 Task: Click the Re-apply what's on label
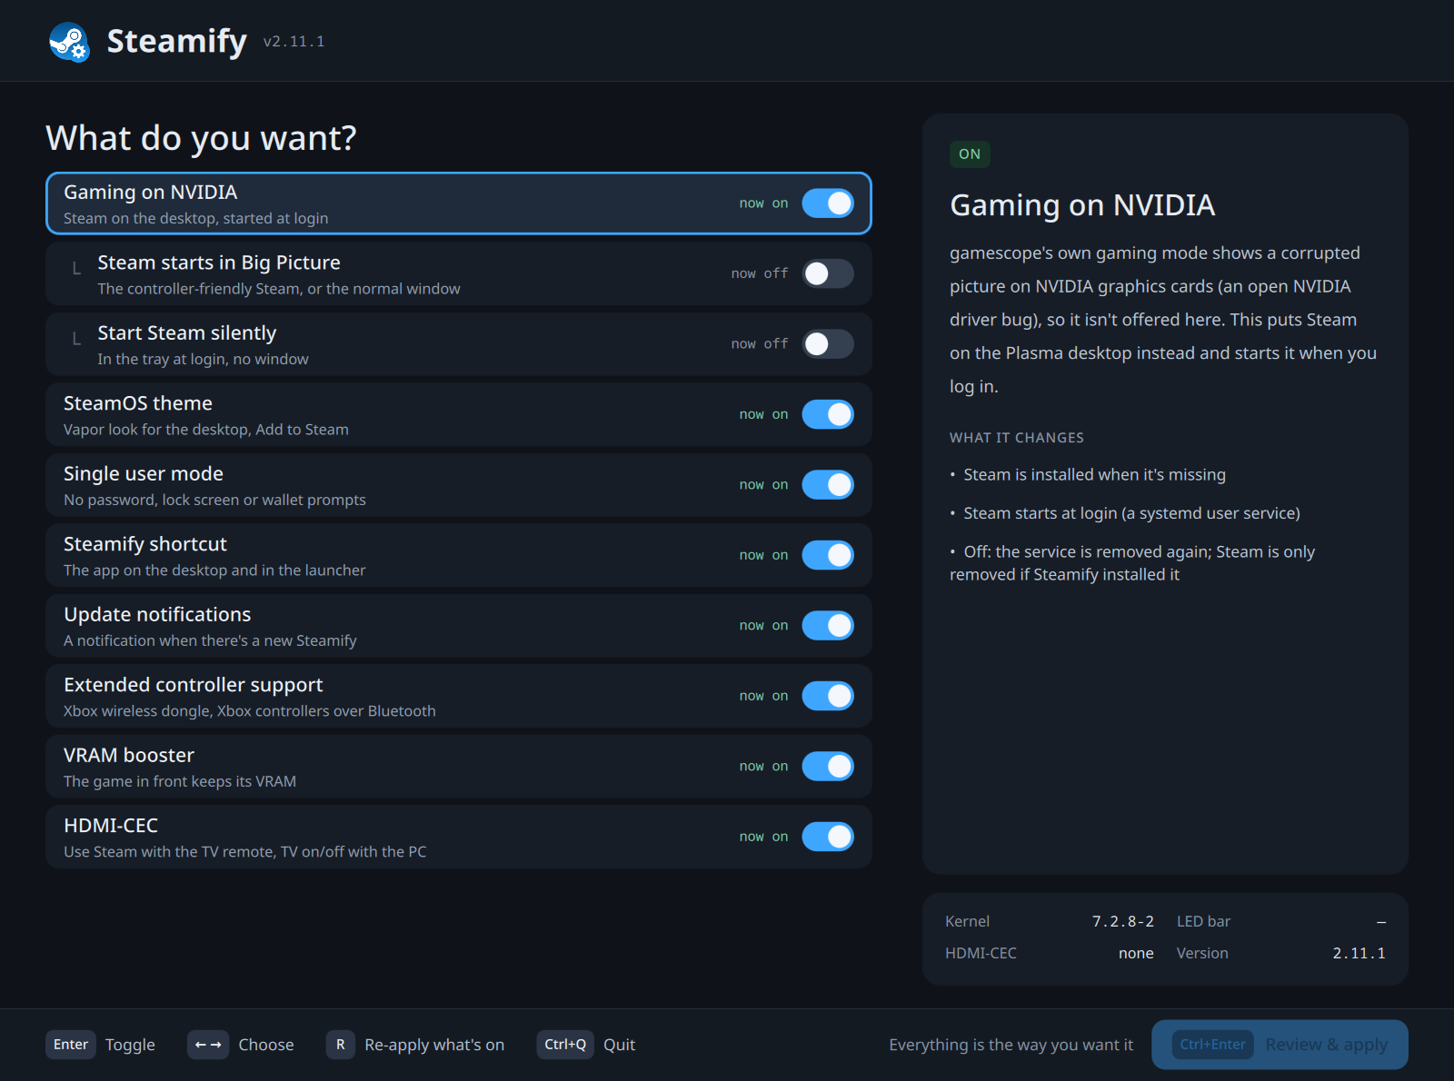(434, 1045)
